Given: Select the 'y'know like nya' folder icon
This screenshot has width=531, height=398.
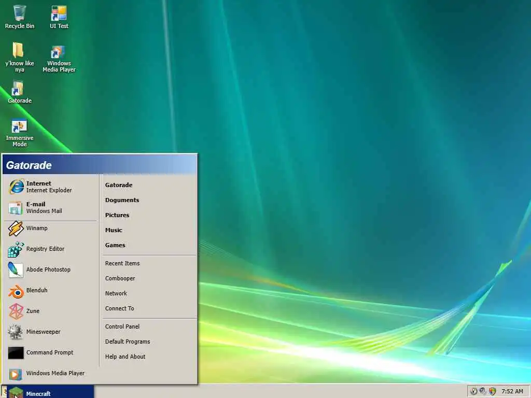Looking at the screenshot, I should point(19,57).
